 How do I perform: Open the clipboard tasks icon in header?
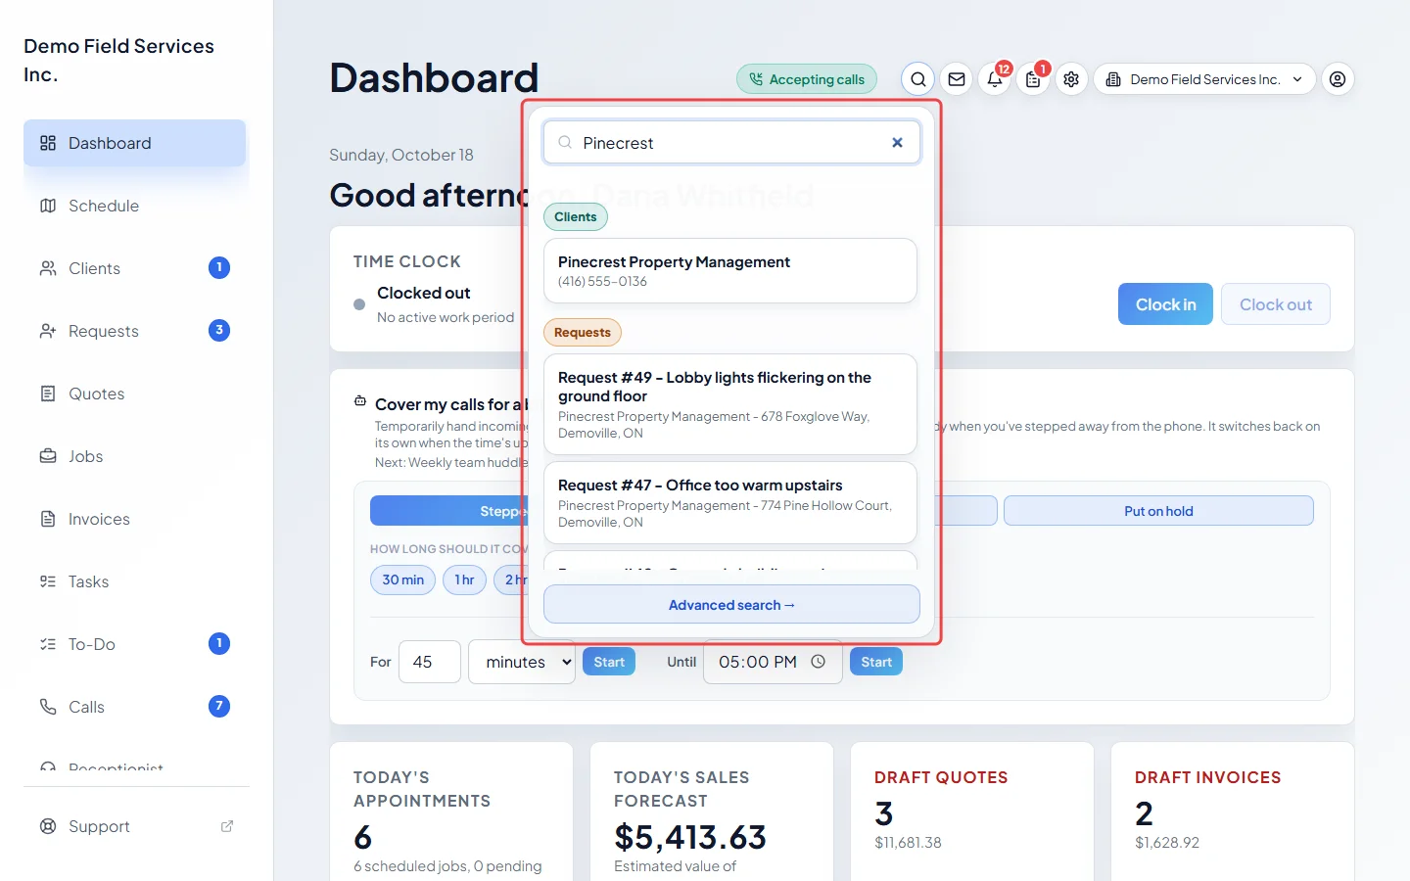pos(1033,79)
